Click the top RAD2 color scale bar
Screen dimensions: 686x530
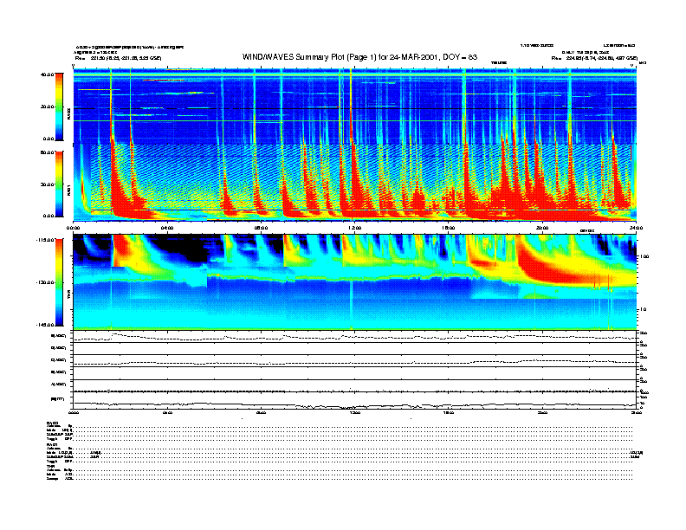point(59,107)
